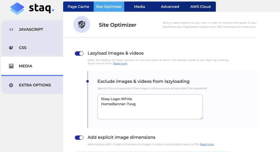Click the blue dot beside Exclude images heading
Screen dimensions: 280x152
[x=87, y=81]
